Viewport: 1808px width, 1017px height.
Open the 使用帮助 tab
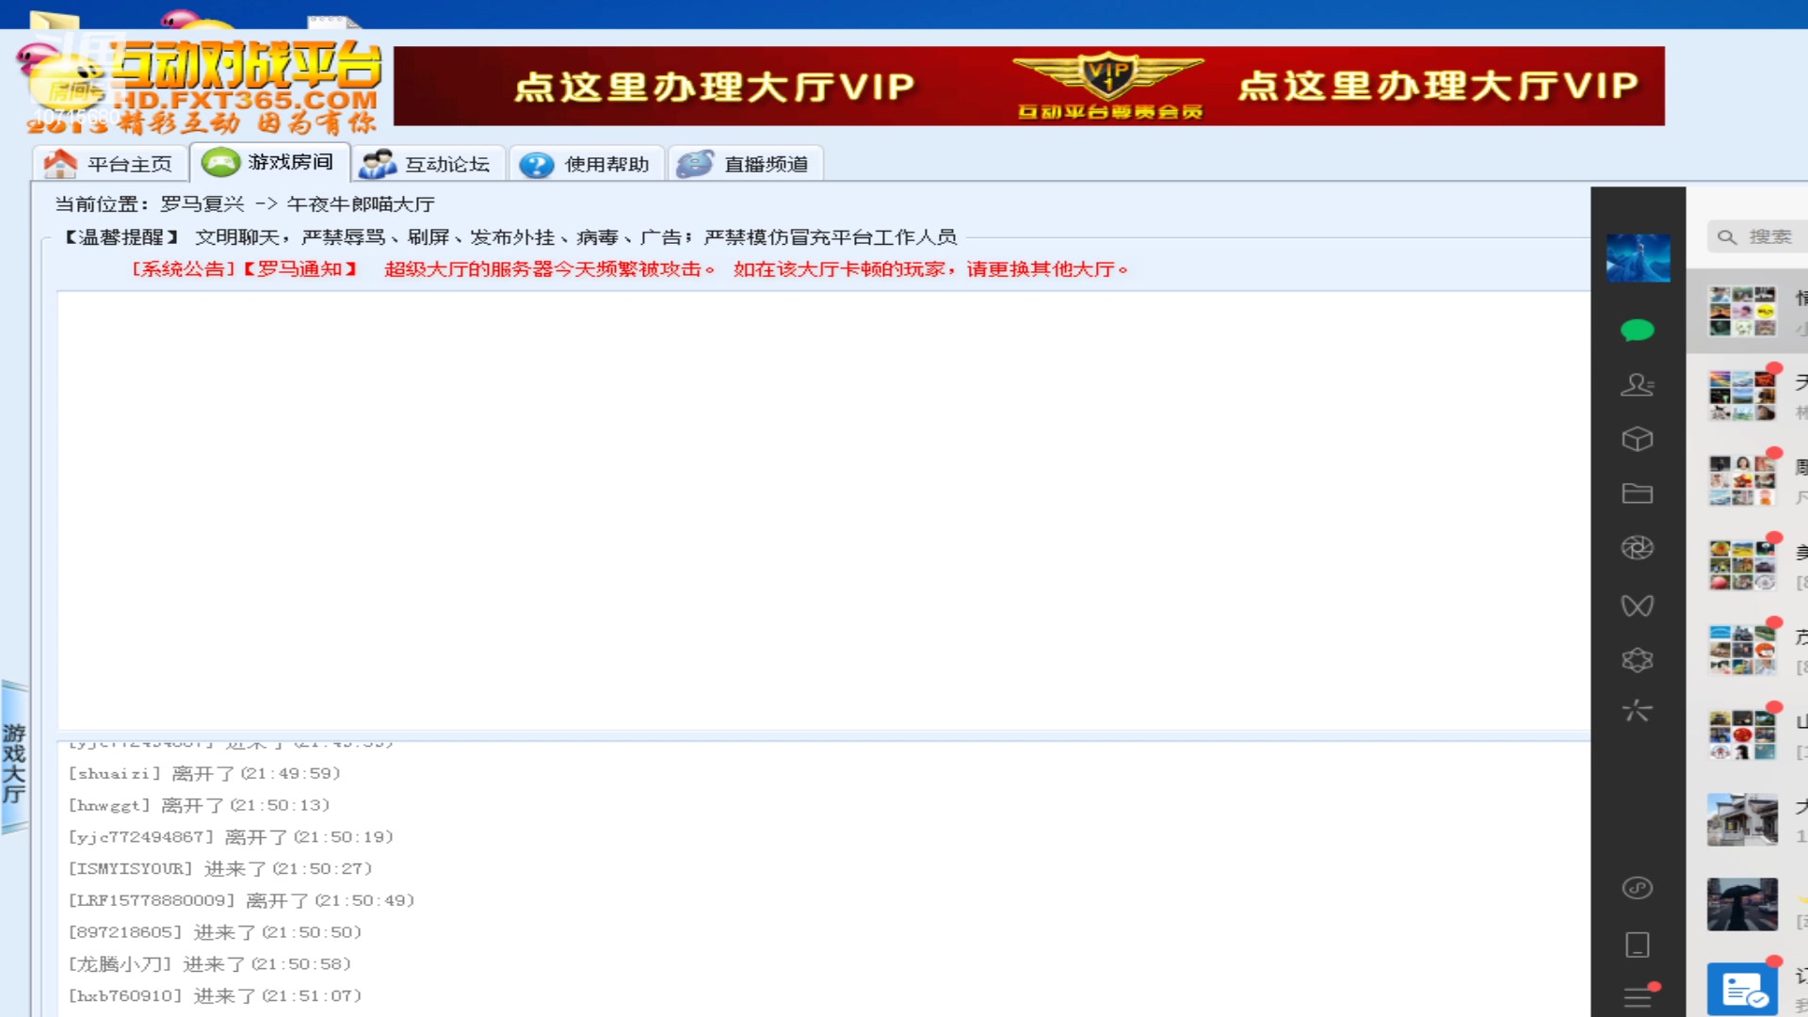(x=588, y=164)
